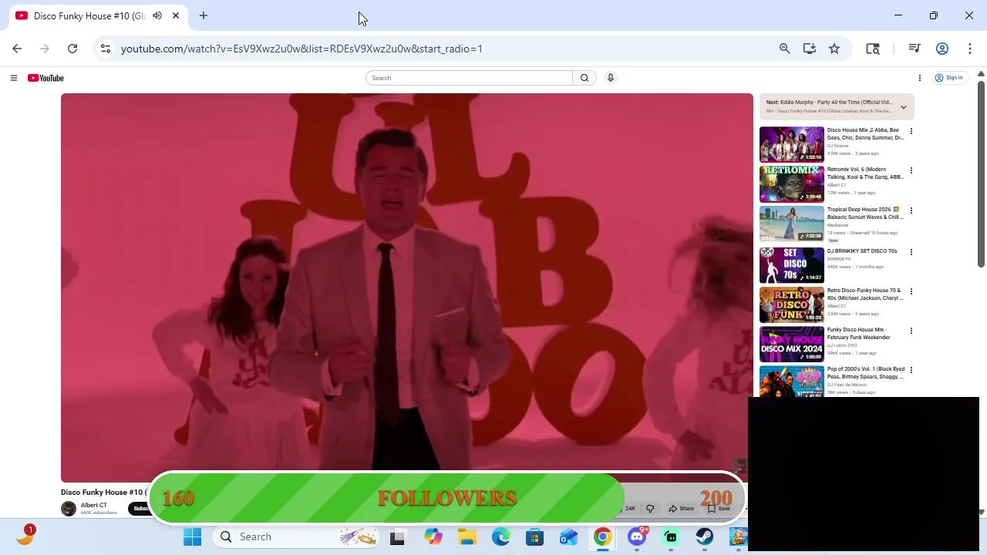Open Retromix Vol. 6 video title

point(865,173)
